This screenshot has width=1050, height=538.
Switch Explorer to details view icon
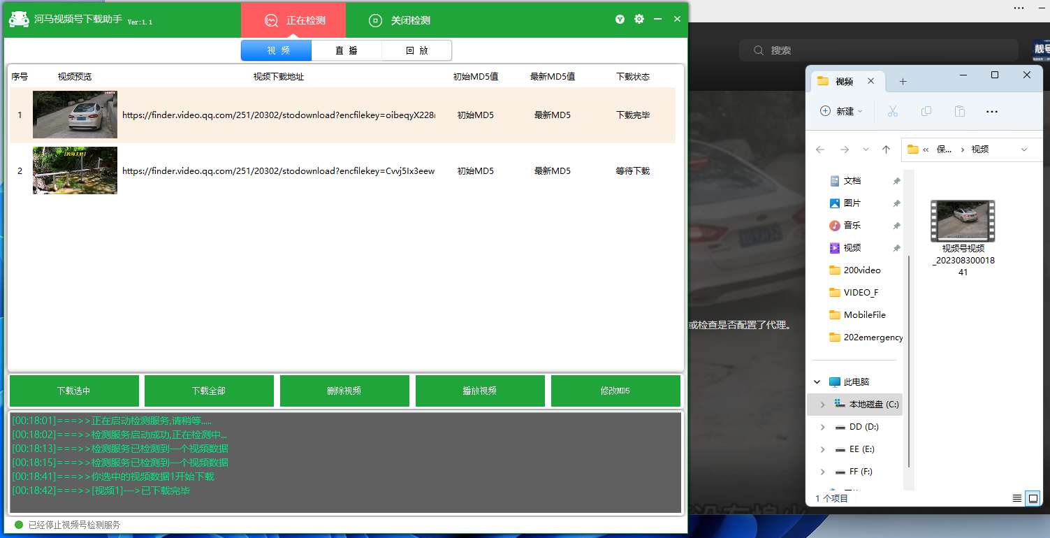1018,498
